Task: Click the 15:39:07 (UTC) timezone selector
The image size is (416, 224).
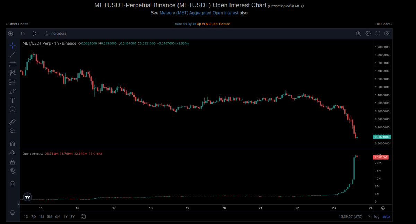Action: [x=350, y=217]
